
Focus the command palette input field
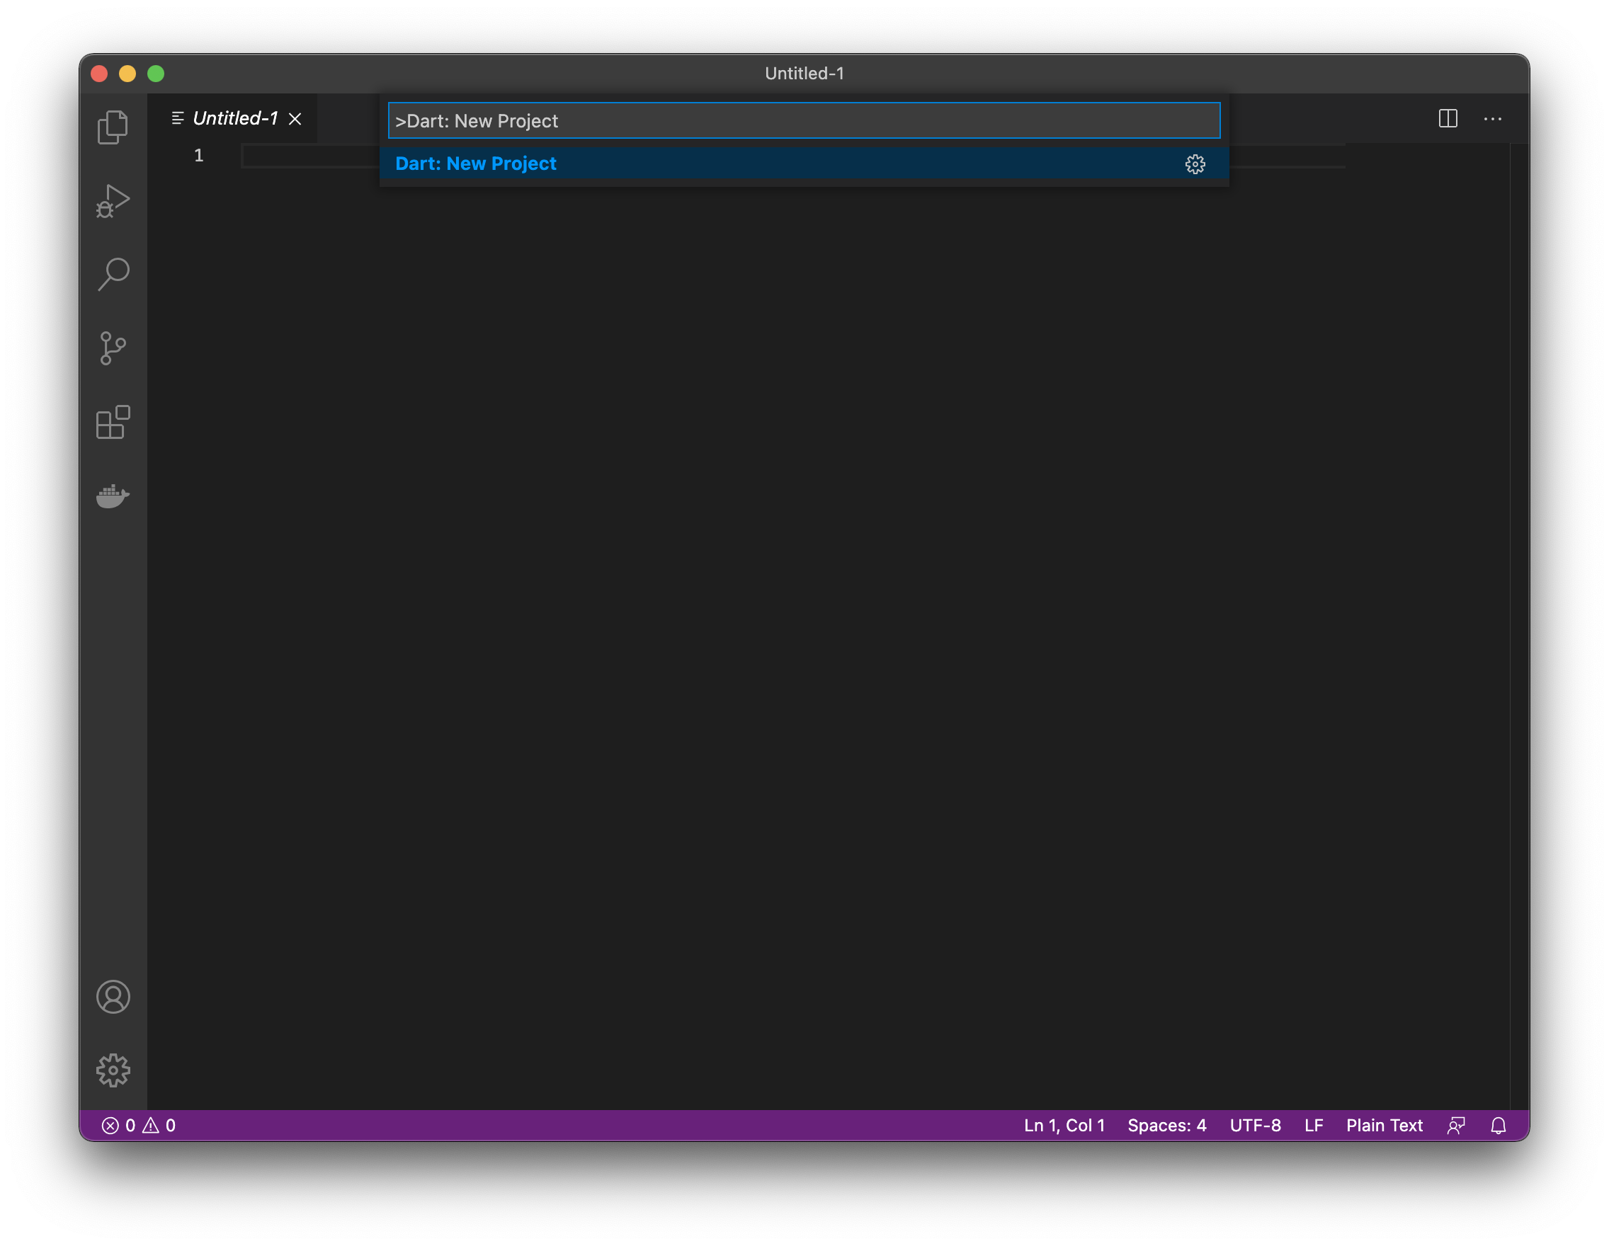[804, 121]
